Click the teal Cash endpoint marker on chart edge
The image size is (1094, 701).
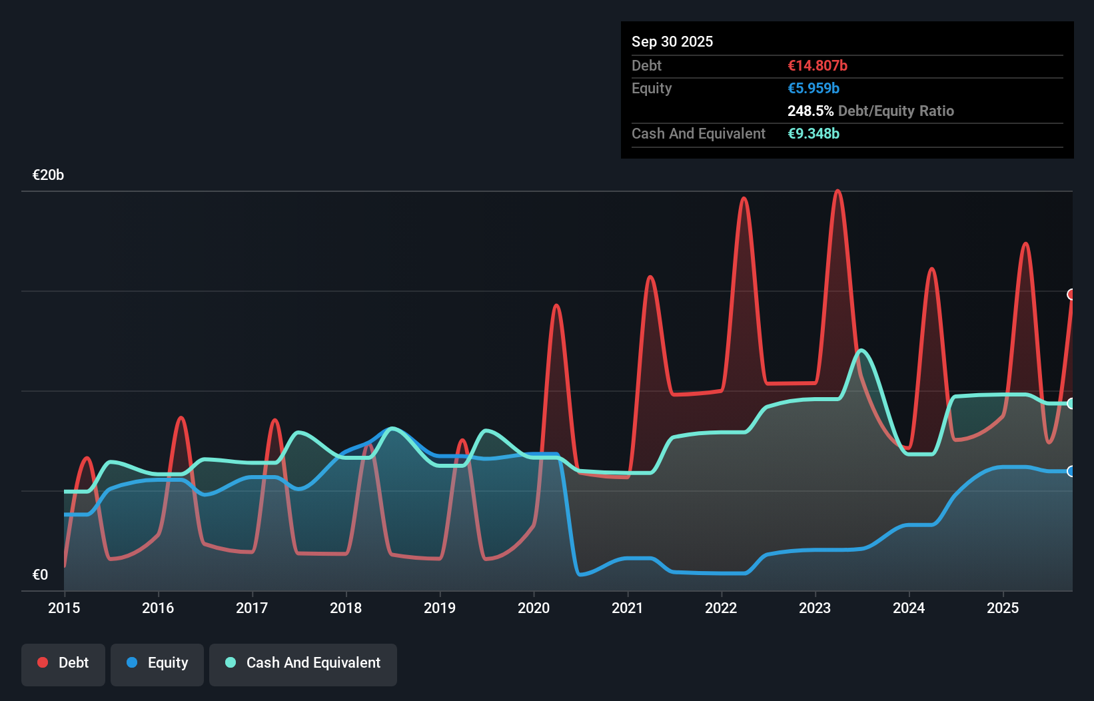pos(1071,402)
